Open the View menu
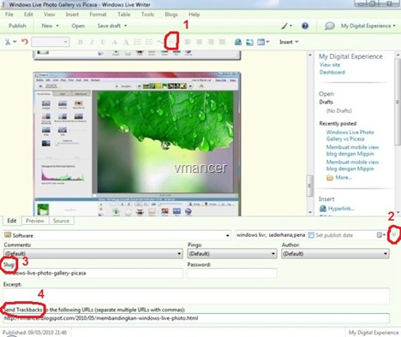Viewport: 401px width, 337px height. click(49, 15)
